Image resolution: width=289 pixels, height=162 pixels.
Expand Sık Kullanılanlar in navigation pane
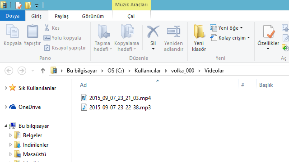coord(6,88)
